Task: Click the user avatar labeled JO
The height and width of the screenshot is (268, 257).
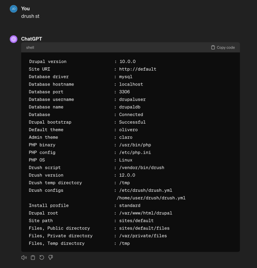Action: [x=14, y=9]
